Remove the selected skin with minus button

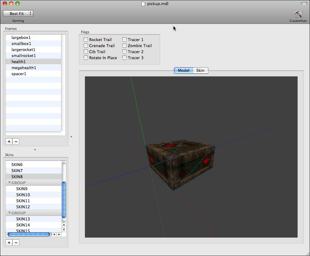[16, 243]
